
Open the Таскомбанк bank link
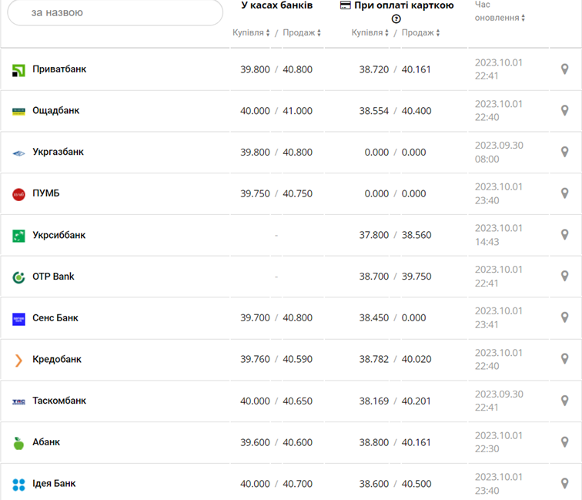click(x=59, y=401)
